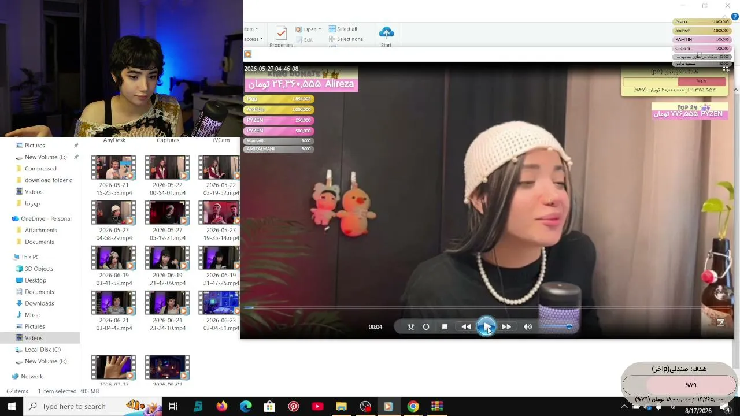Screen dimensions: 740x416
Task: Stop video playback
Action: [x=445, y=327]
